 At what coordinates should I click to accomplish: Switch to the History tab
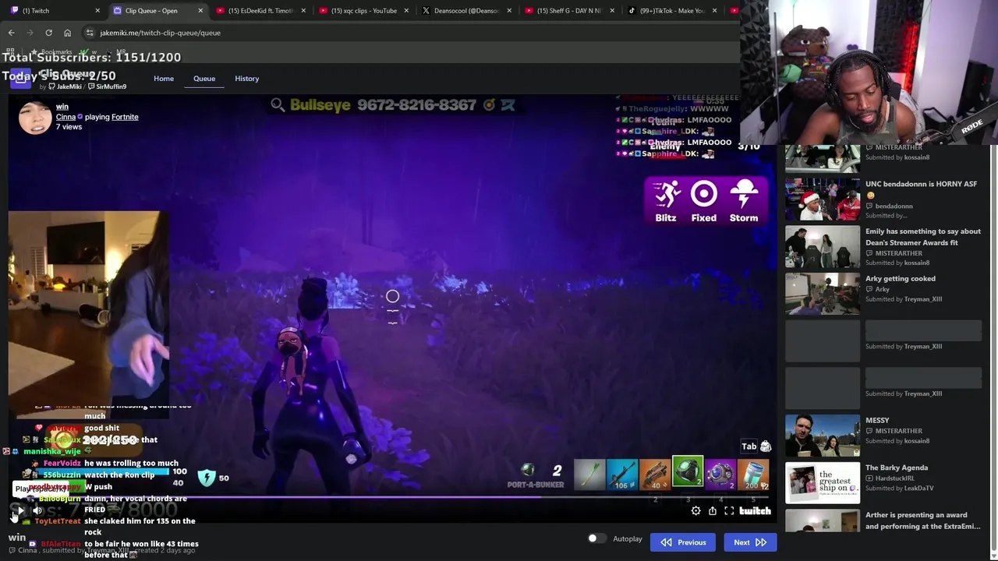(x=246, y=79)
